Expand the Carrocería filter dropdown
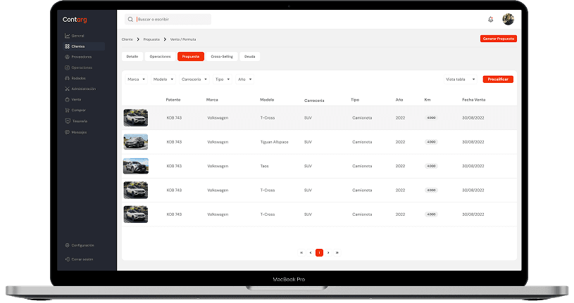The image size is (574, 303). (194, 79)
